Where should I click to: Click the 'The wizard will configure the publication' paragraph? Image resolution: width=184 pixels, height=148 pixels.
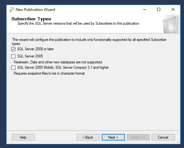[89, 42]
